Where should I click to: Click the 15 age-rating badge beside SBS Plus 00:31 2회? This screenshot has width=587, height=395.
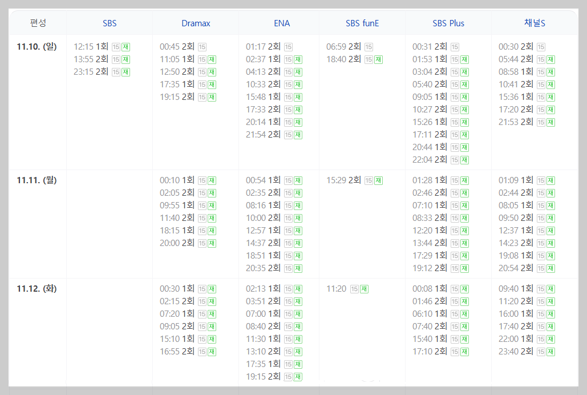pos(455,47)
